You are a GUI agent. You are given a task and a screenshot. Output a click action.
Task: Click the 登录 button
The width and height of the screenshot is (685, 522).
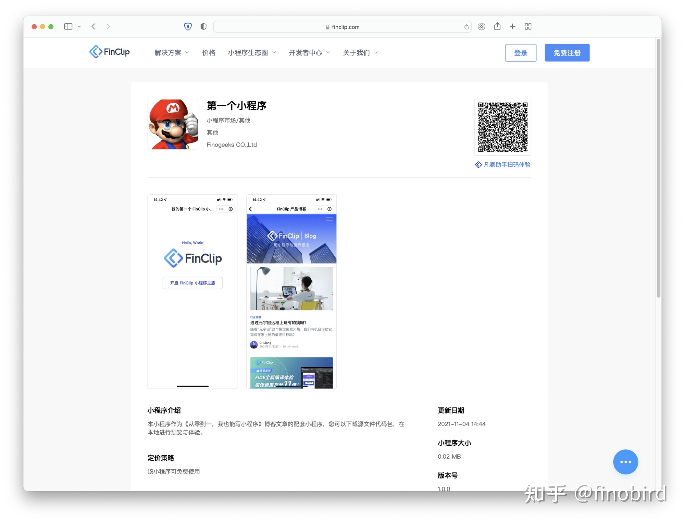coord(521,53)
